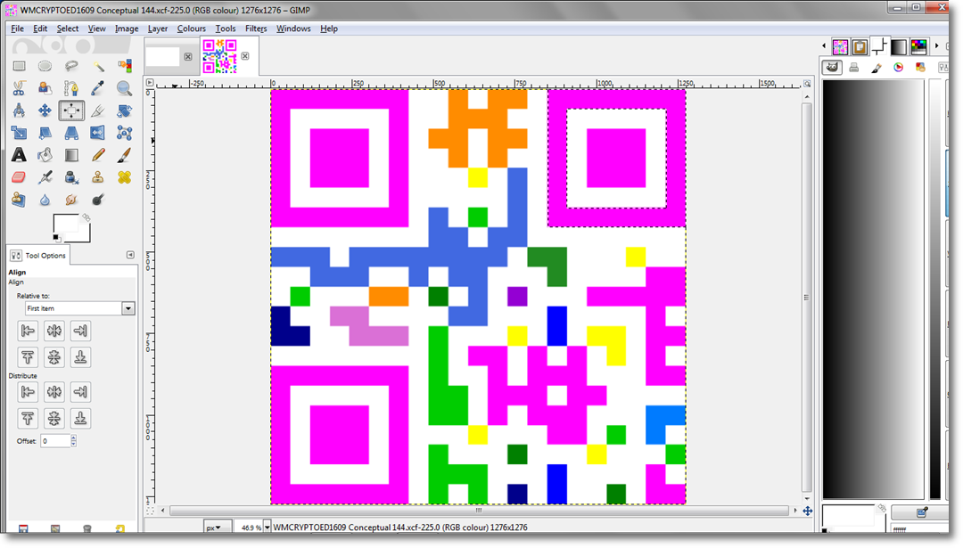963x548 pixels.
Task: Click the horizontal scrollbar below the canvas
Action: point(479,510)
